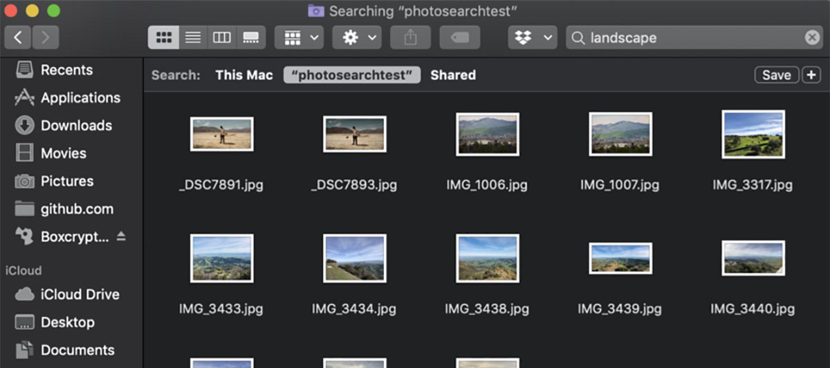Select the IMG_3438.jpg thumbnail
This screenshot has width=830, height=368.
(487, 258)
